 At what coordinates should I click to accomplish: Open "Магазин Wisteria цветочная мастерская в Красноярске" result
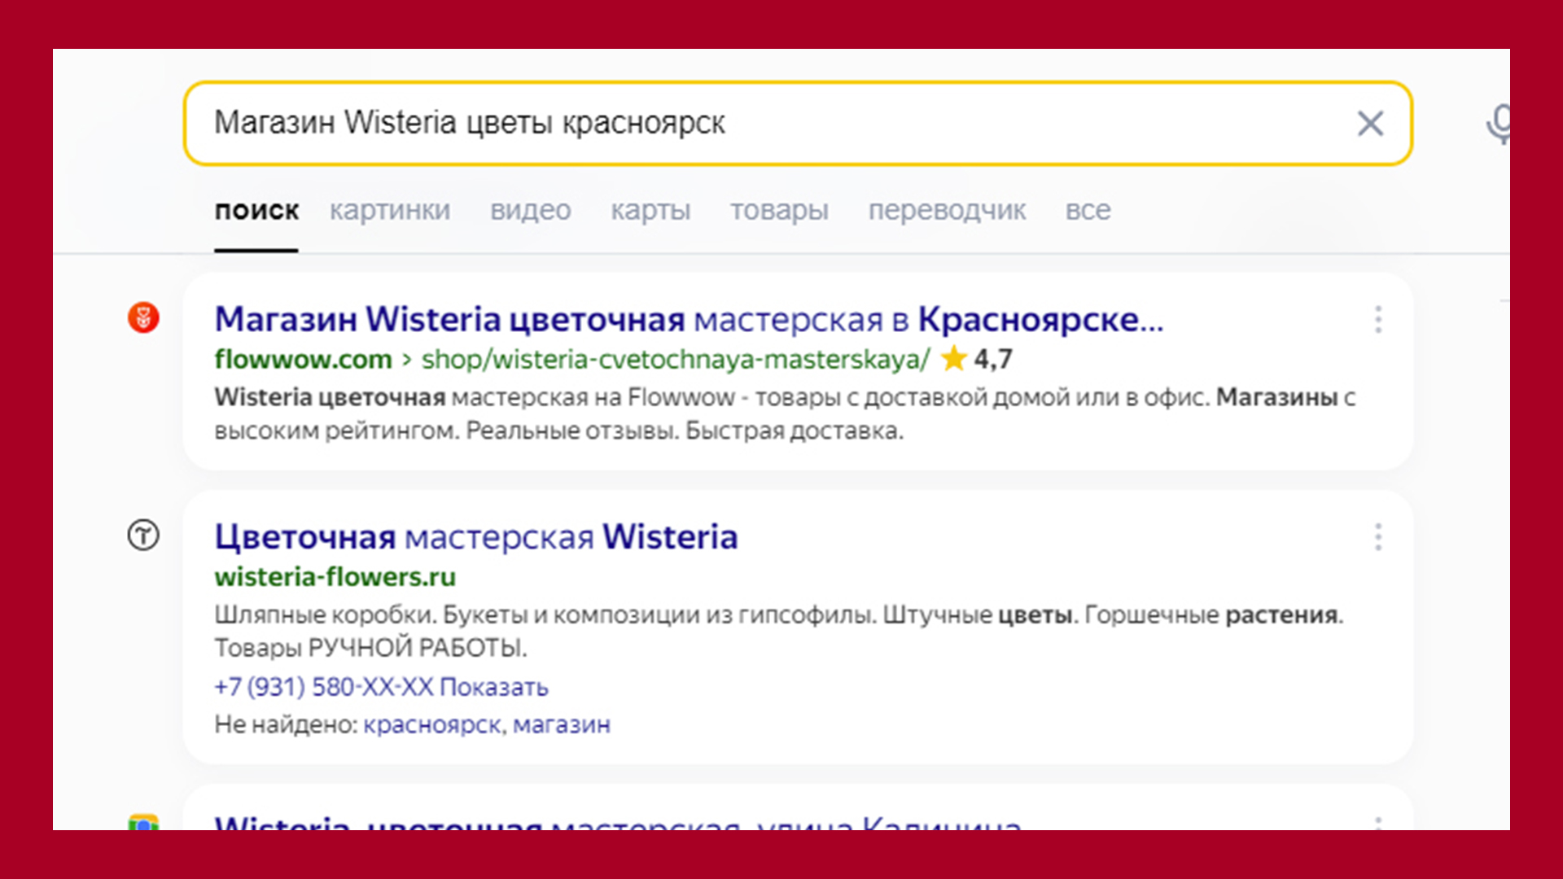[689, 320]
